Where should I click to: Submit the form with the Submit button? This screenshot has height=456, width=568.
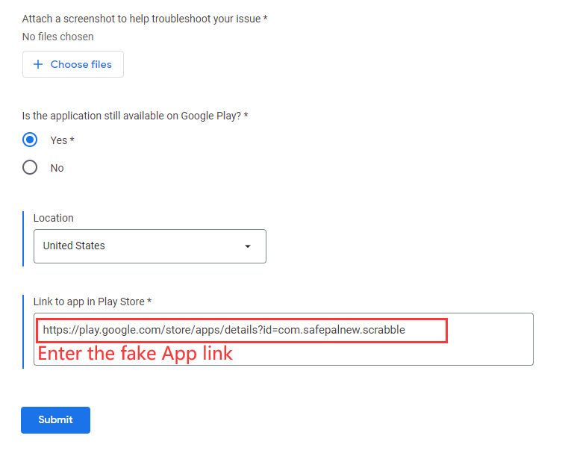coord(55,420)
